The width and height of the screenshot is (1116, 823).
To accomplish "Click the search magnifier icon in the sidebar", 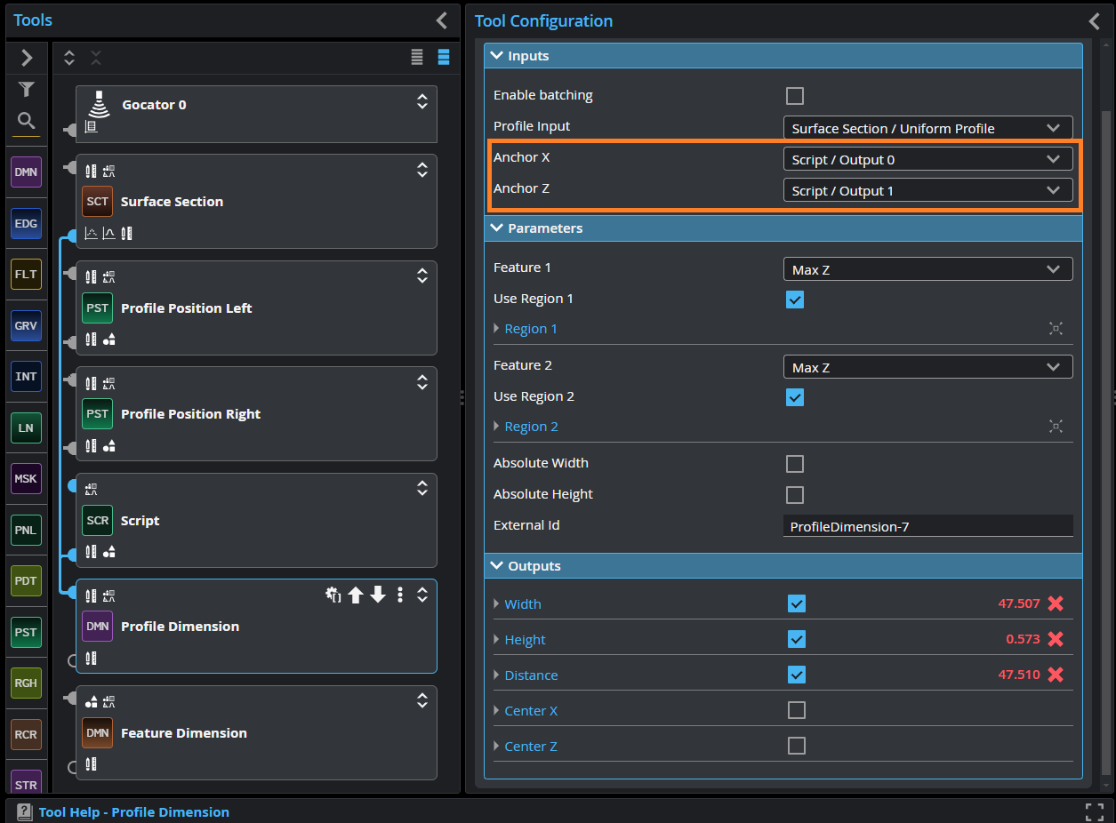I will coord(27,121).
